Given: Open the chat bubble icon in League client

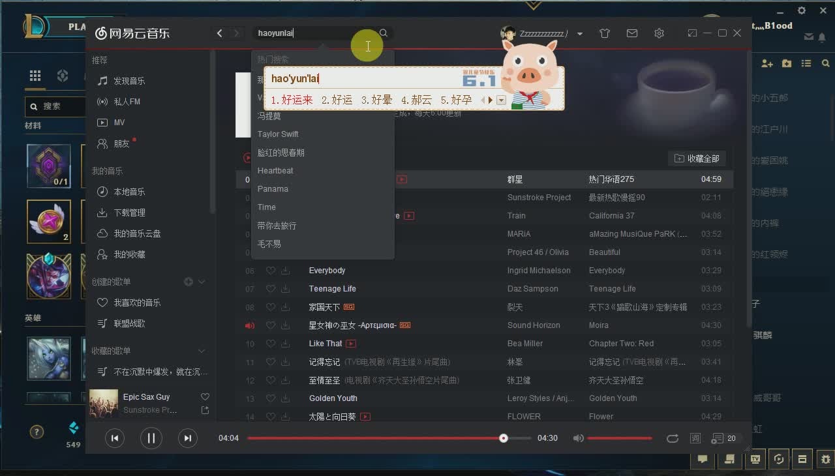Looking at the screenshot, I should tap(703, 459).
